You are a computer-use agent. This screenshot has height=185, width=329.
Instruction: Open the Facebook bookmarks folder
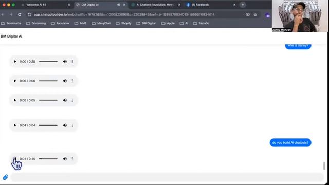click(x=60, y=23)
